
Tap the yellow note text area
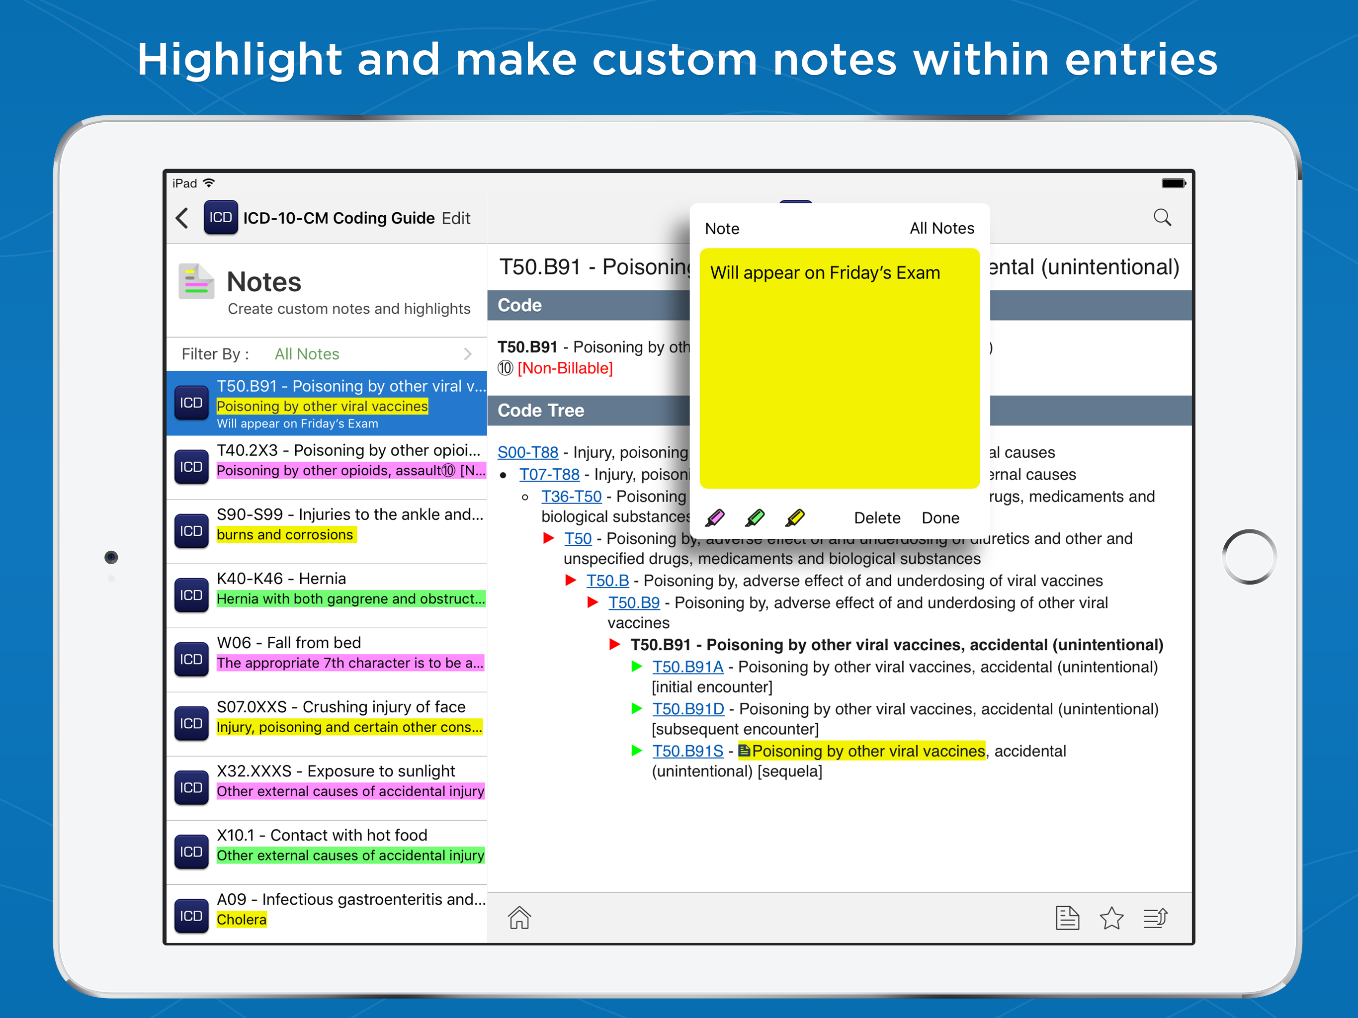[x=839, y=368]
